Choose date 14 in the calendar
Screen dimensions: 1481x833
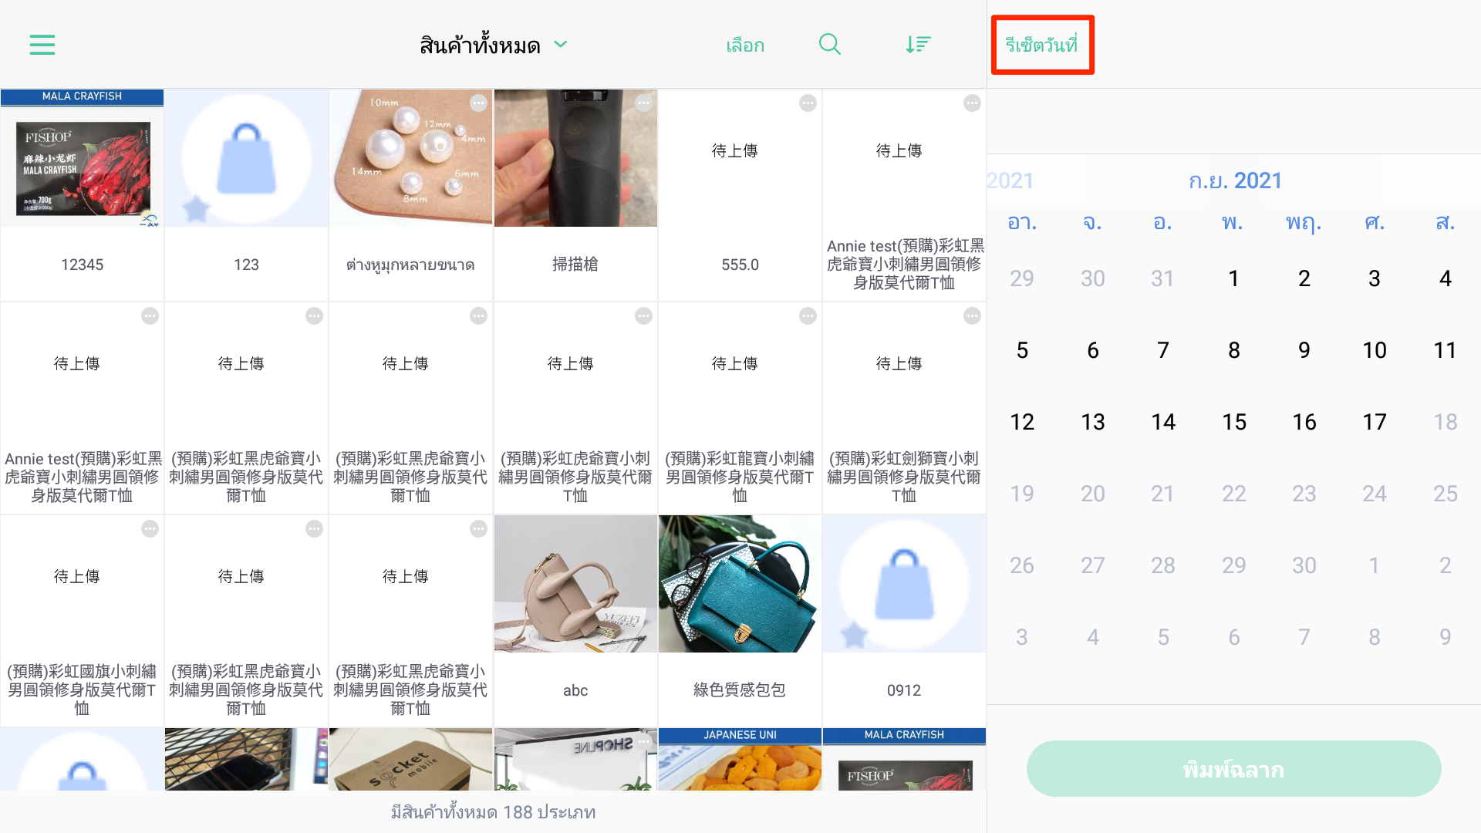(1163, 422)
